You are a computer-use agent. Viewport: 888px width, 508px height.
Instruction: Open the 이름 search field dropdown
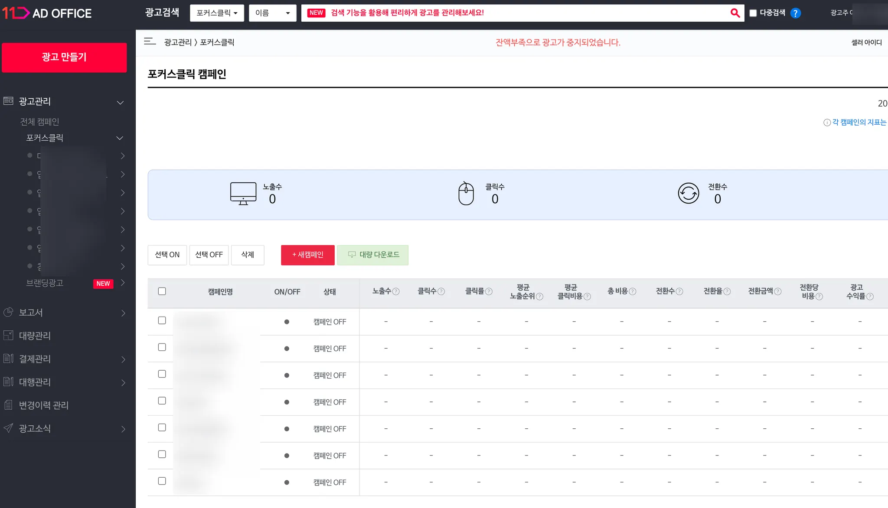point(272,13)
